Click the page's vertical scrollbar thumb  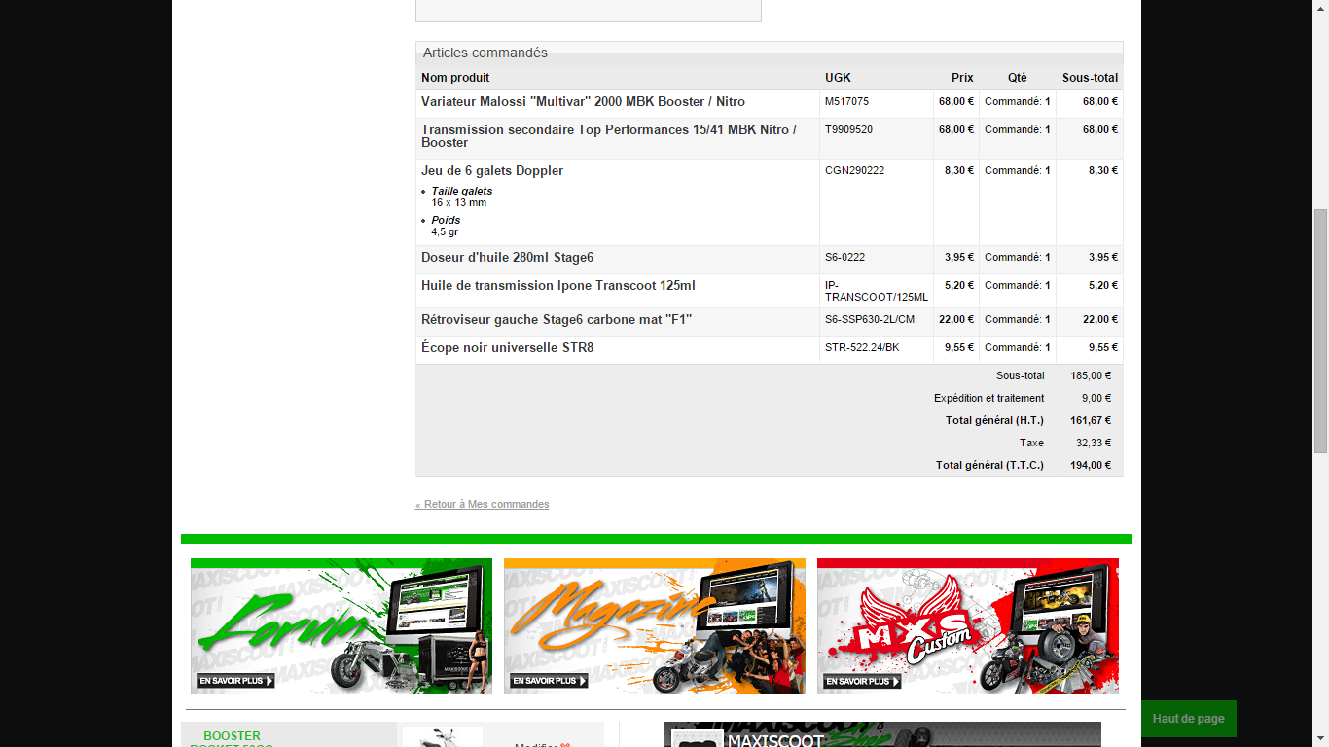1320,331
